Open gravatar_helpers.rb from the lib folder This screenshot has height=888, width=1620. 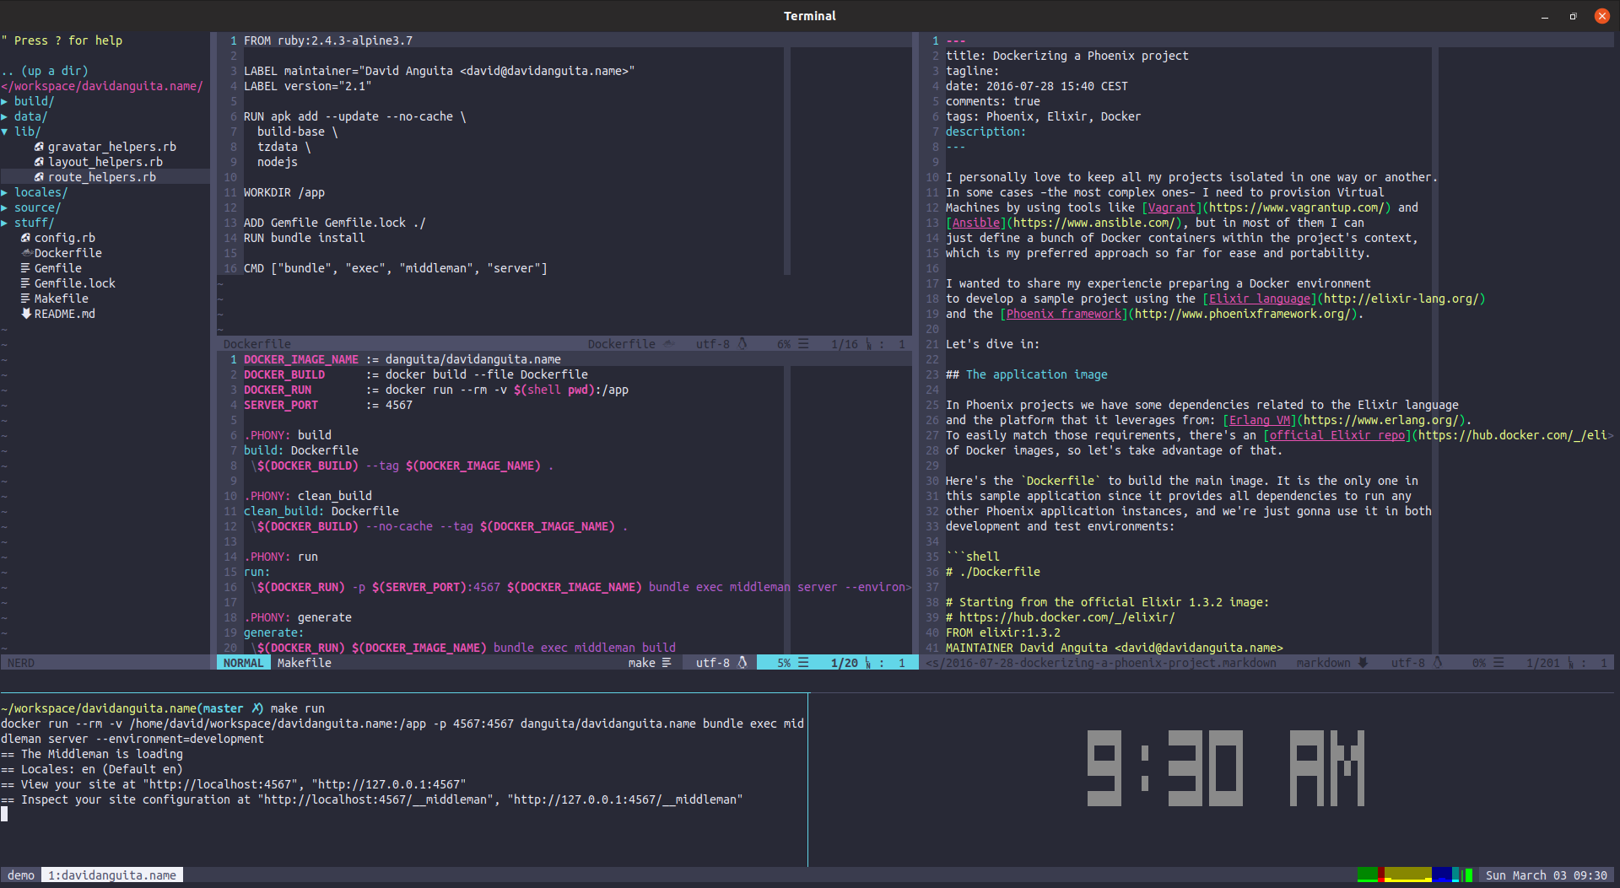(x=112, y=147)
